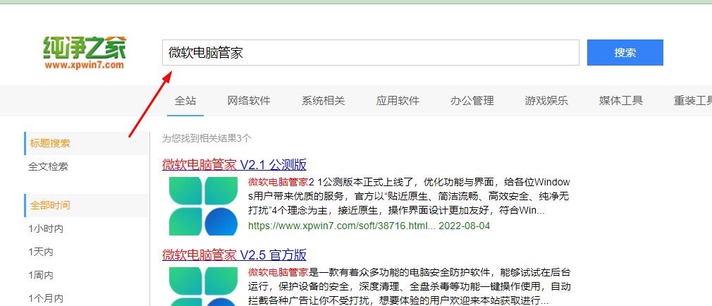
Task: Click the search box containing 微软电脑管家
Action: (x=371, y=53)
